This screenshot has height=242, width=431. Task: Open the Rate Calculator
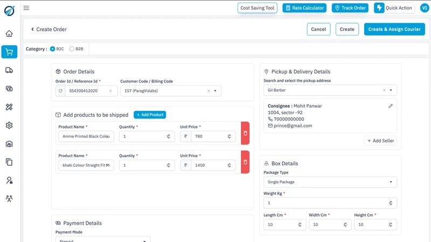304,8
